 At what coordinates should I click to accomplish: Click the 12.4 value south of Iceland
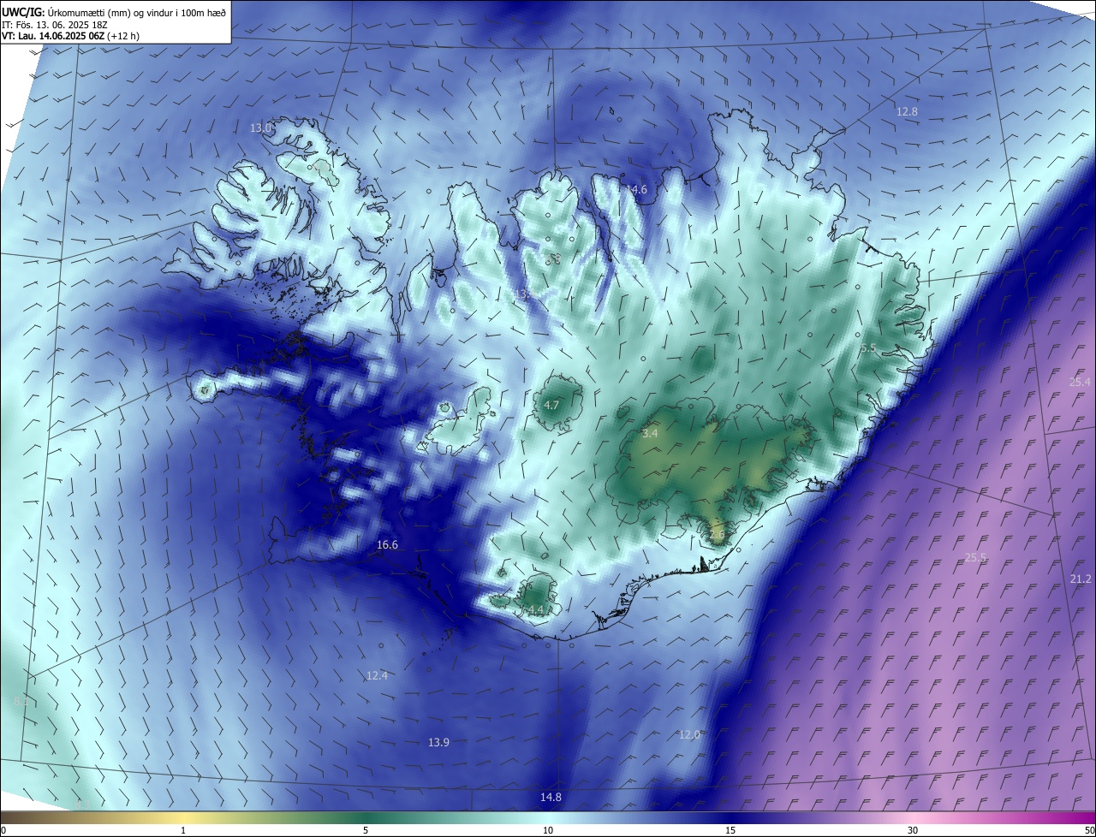click(377, 675)
